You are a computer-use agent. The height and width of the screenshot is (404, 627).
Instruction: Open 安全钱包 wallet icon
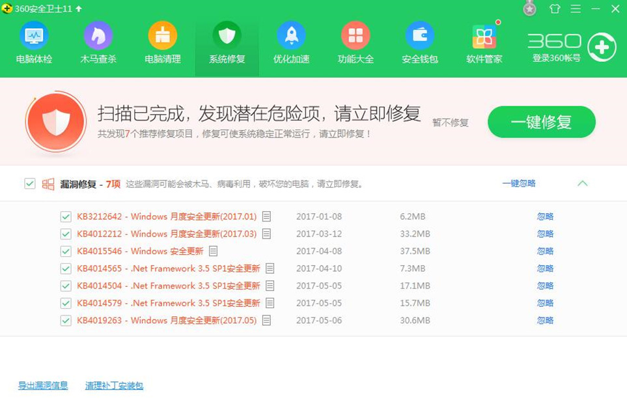coord(420,36)
